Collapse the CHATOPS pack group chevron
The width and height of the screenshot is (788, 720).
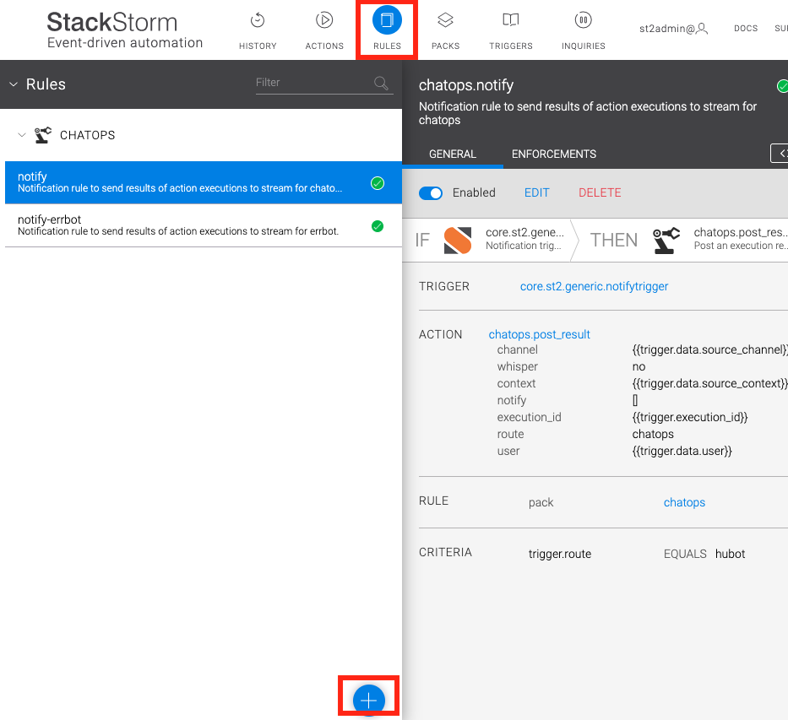pyautogui.click(x=22, y=135)
